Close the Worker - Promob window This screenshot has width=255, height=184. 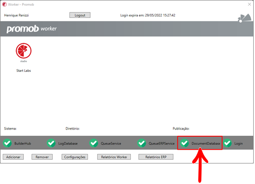point(249,4)
